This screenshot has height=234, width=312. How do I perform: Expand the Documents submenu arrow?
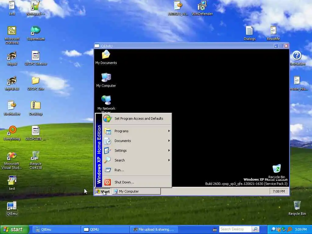(x=169, y=141)
